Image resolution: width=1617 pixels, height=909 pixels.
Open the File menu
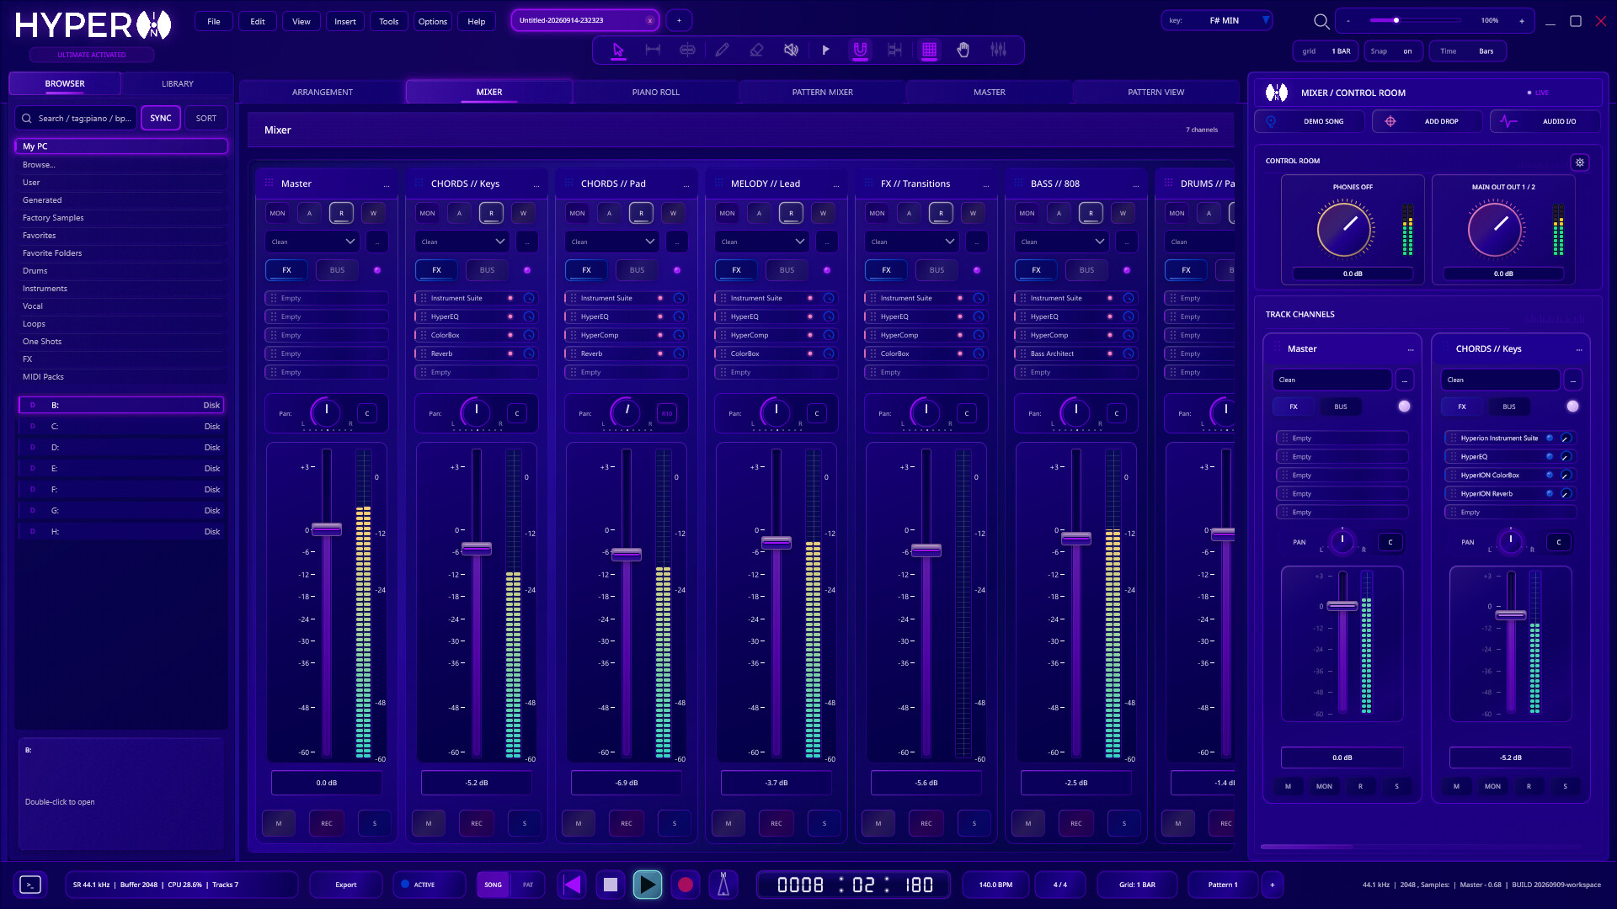pyautogui.click(x=214, y=21)
